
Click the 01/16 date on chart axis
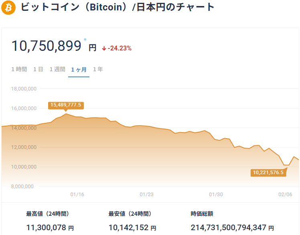point(77,195)
